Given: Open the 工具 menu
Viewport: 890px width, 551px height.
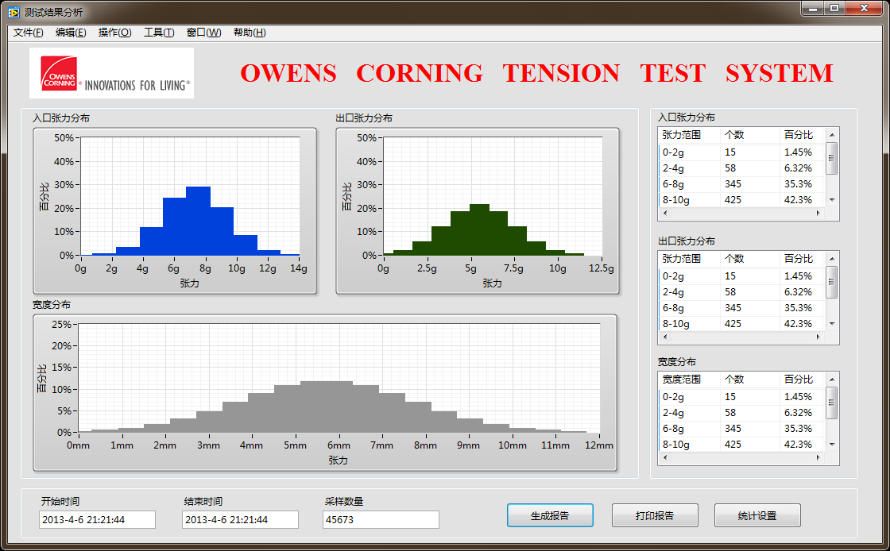Looking at the screenshot, I should click(159, 33).
